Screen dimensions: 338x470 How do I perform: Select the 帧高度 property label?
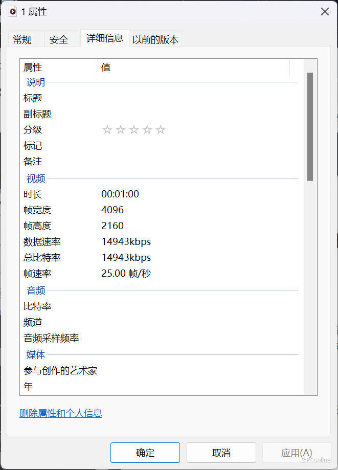(37, 226)
